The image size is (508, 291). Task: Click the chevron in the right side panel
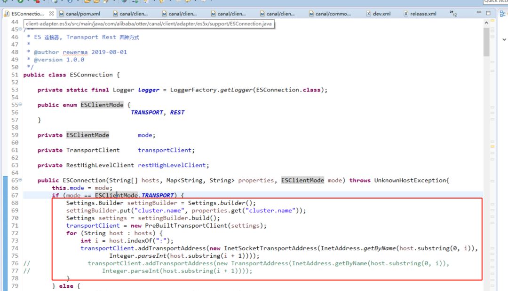[504, 39]
